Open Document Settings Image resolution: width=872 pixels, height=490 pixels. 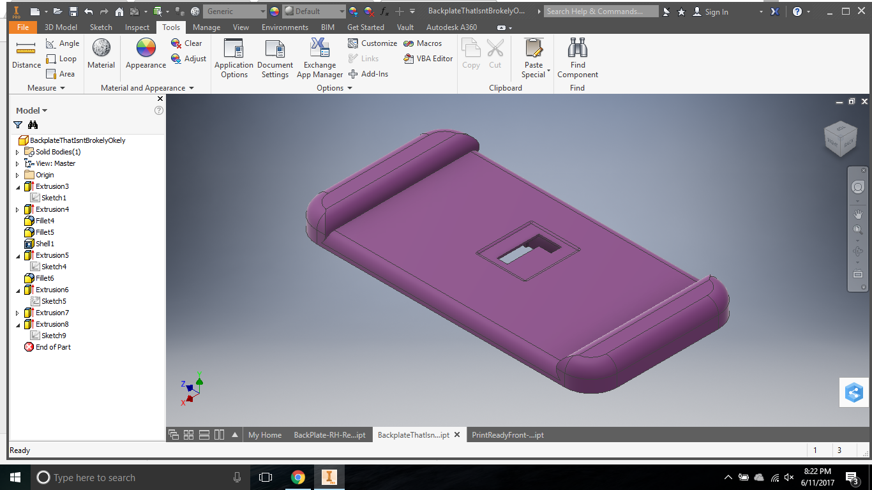(x=275, y=59)
